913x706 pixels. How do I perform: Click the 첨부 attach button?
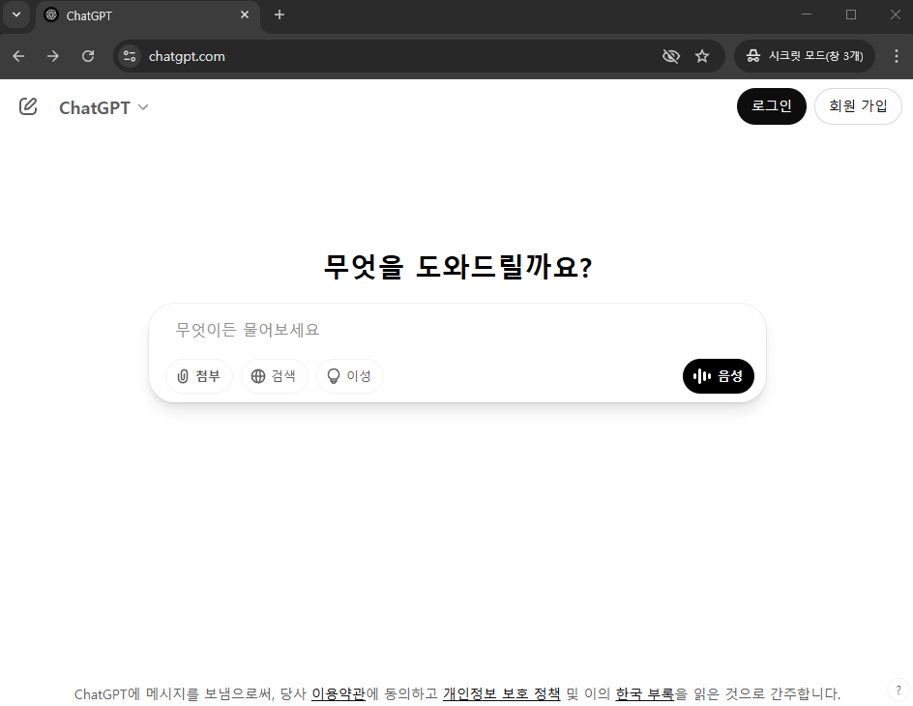[199, 376]
